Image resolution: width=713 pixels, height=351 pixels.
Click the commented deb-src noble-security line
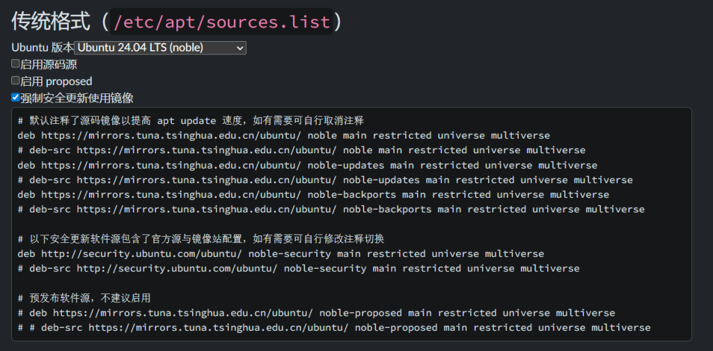coord(299,268)
